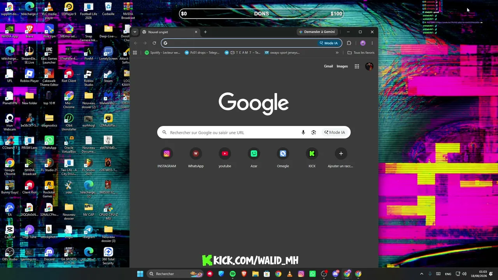
Task: Open the owayo sport jerseys bookmark
Action: point(282,52)
